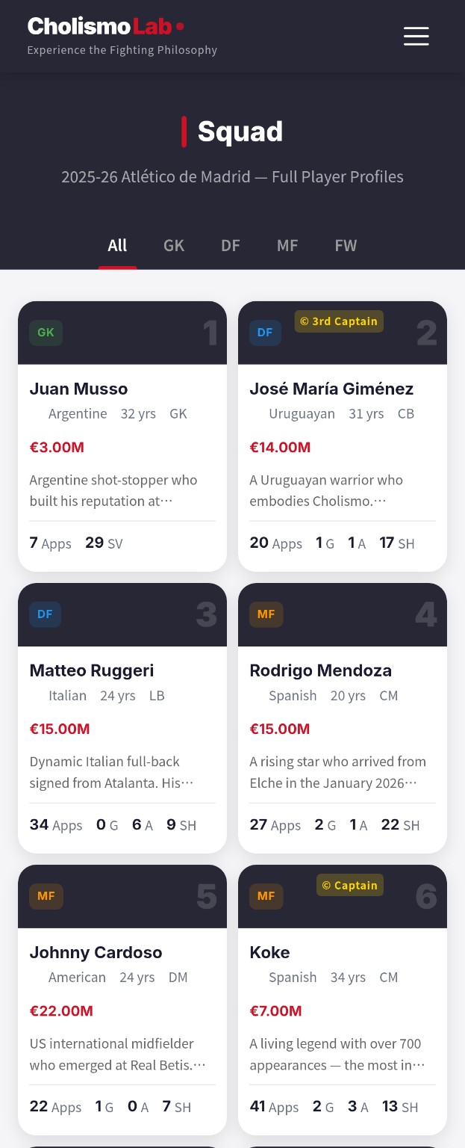Viewport: 465px width, 1148px height.
Task: Toggle the DF position filter
Action: tap(230, 245)
